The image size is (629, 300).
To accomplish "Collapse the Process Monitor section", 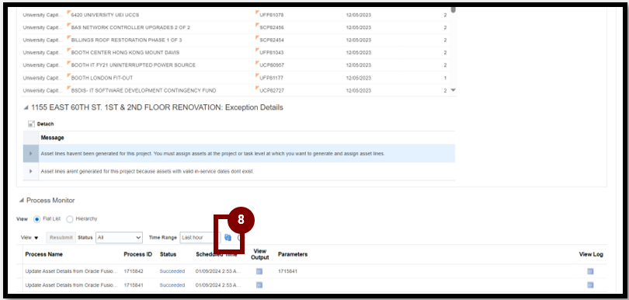I will 21,201.
